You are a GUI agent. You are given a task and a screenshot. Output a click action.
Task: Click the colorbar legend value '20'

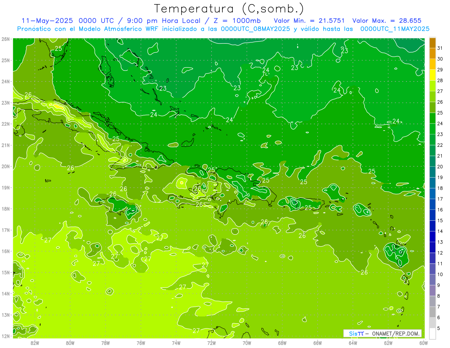pos(440,166)
